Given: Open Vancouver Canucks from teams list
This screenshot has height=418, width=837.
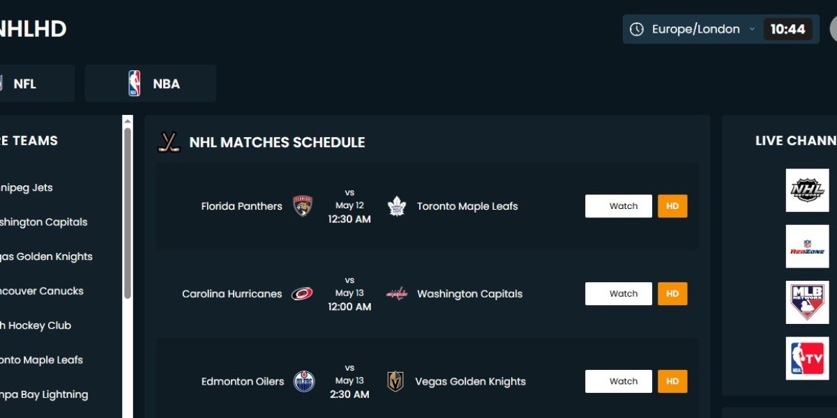Looking at the screenshot, I should point(42,291).
